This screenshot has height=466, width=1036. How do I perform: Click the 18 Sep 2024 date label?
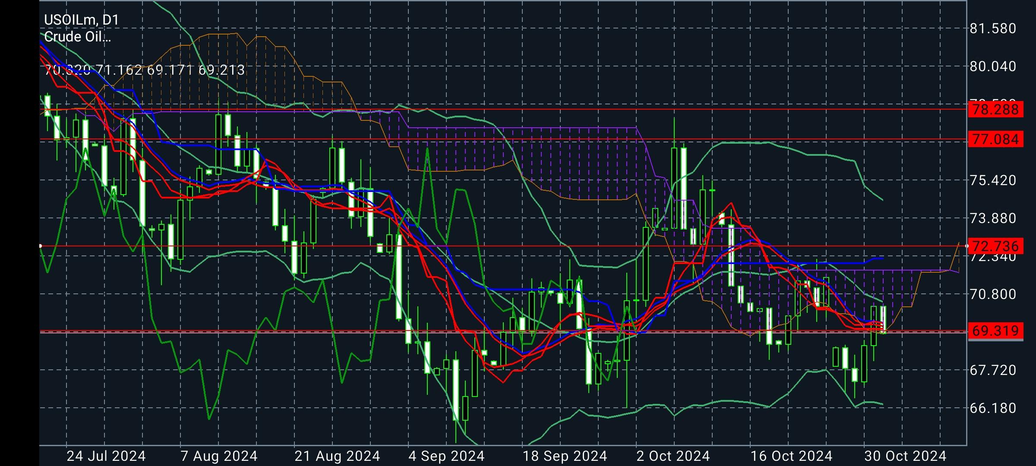(565, 456)
